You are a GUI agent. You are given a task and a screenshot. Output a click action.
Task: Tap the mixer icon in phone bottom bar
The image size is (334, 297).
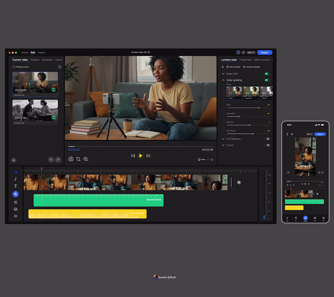315,218
